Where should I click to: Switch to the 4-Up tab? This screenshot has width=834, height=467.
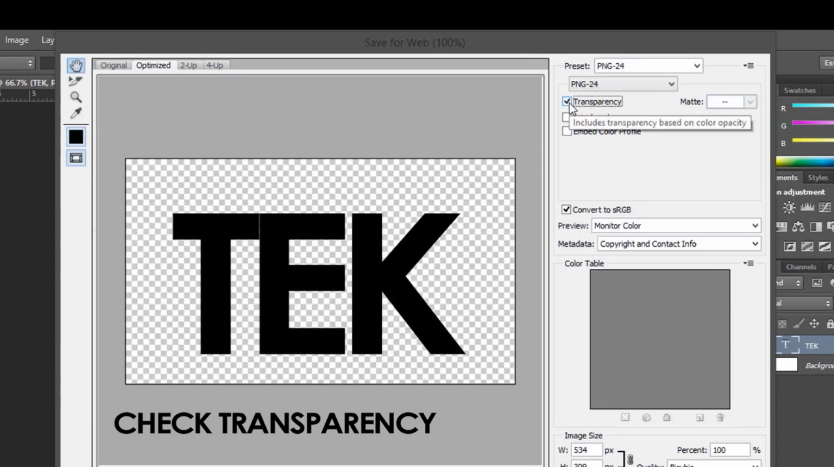pyautogui.click(x=214, y=65)
